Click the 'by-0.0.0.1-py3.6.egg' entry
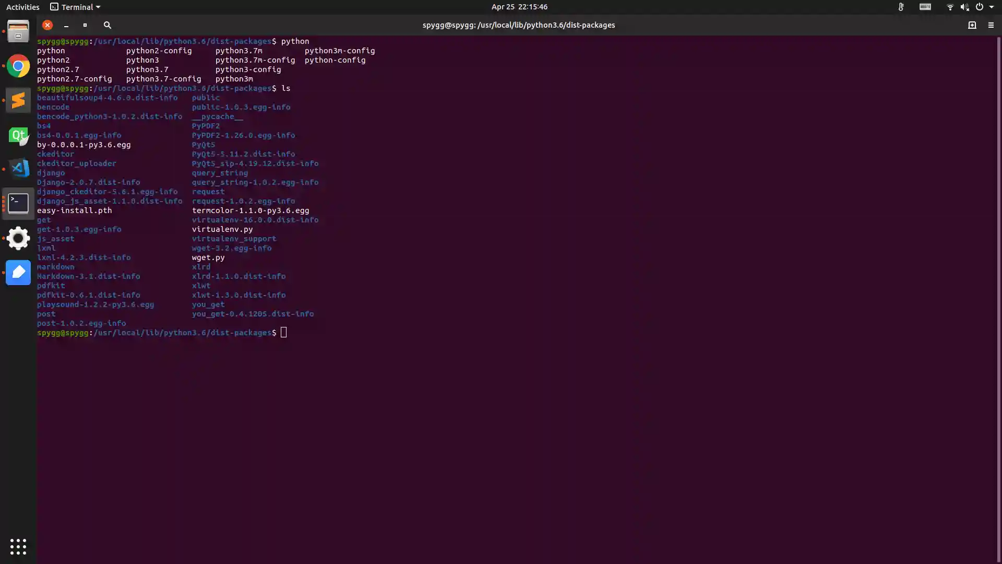1002x564 pixels. 84,145
